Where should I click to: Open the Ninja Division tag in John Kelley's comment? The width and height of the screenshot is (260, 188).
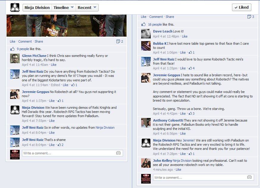[x=182, y=161]
